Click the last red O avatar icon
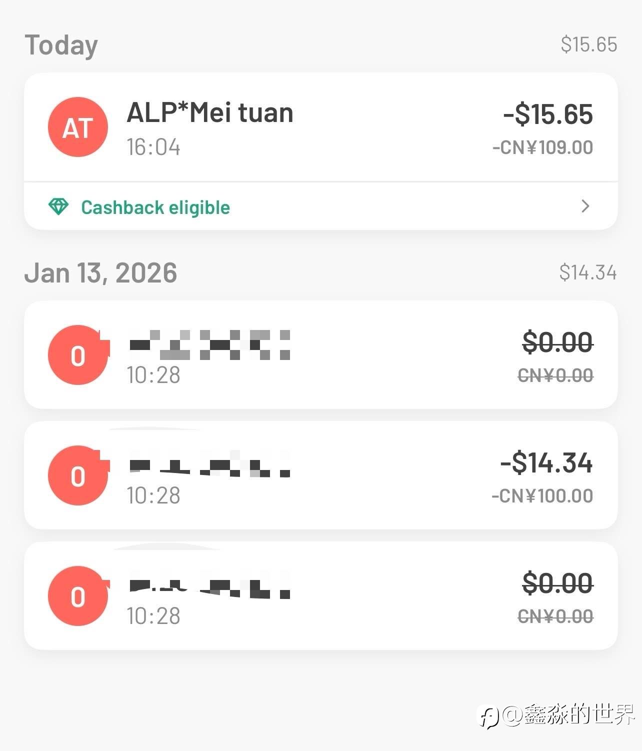Image resolution: width=642 pixels, height=751 pixels. [78, 596]
